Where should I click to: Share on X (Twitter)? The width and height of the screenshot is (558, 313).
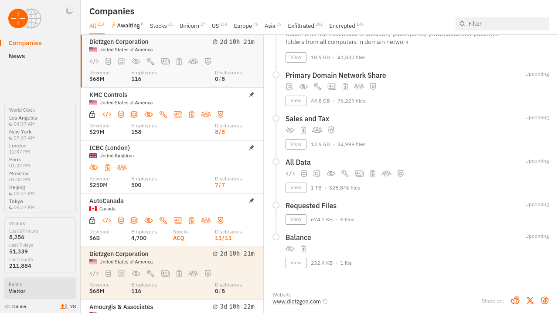click(530, 300)
